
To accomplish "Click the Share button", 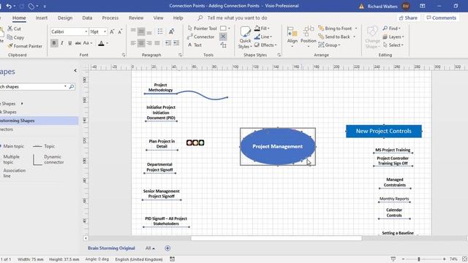I will tap(408, 18).
